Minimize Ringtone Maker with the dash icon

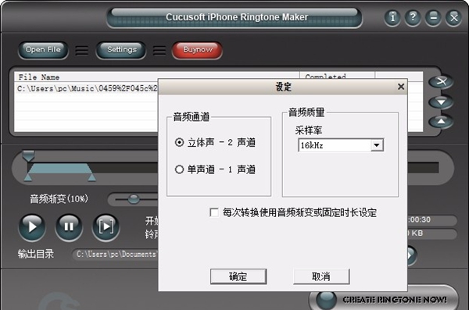pos(433,18)
